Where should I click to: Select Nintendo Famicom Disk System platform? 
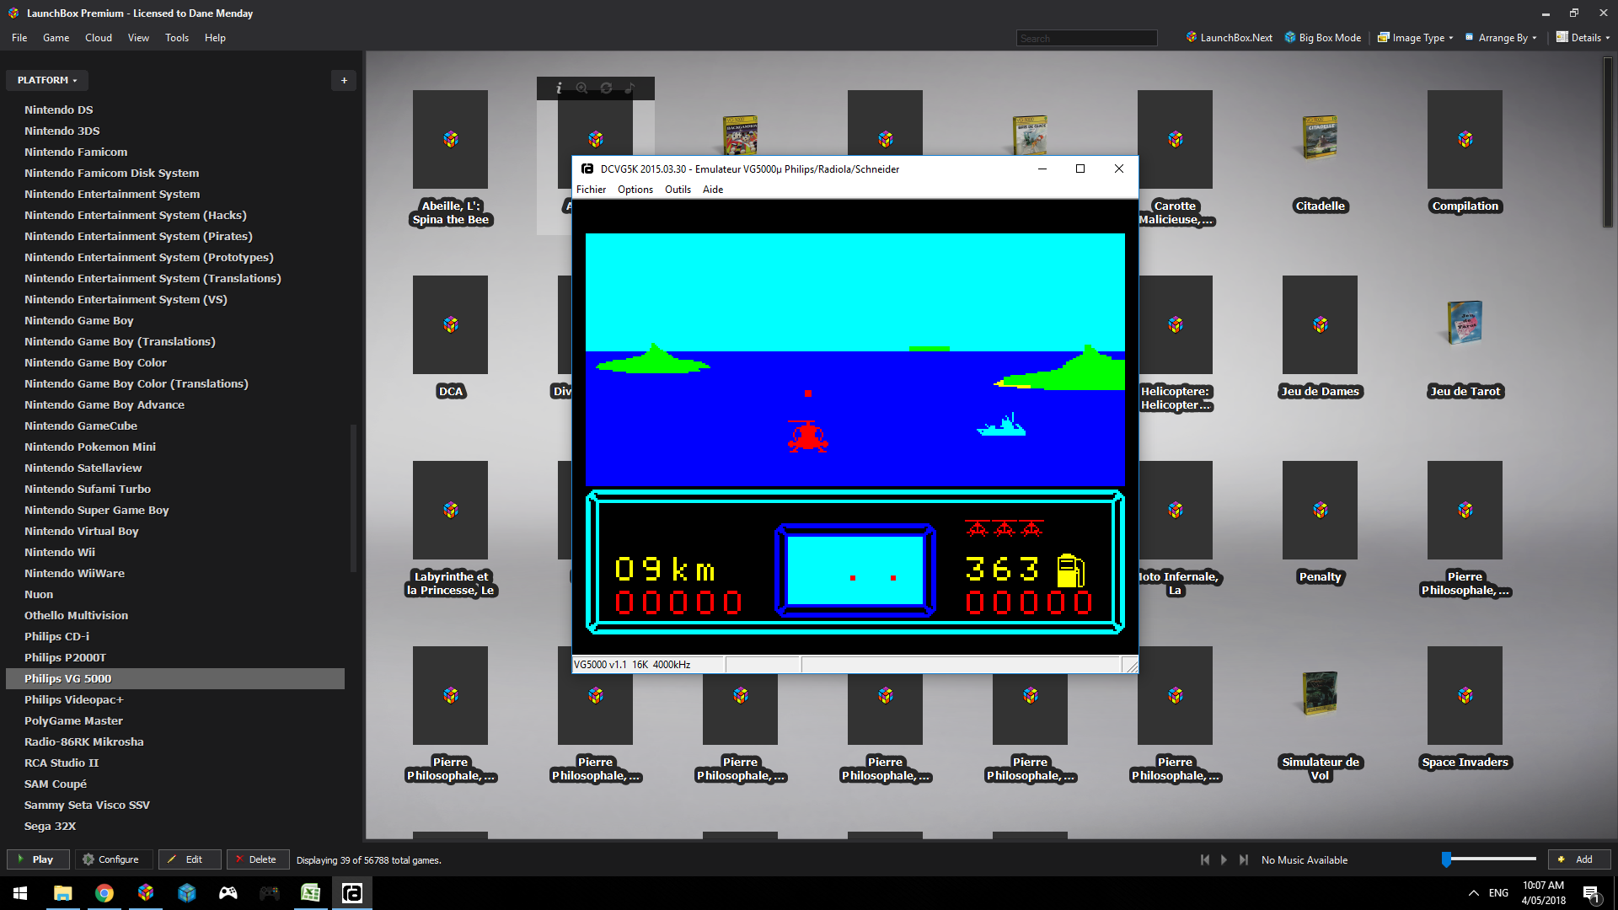click(112, 173)
